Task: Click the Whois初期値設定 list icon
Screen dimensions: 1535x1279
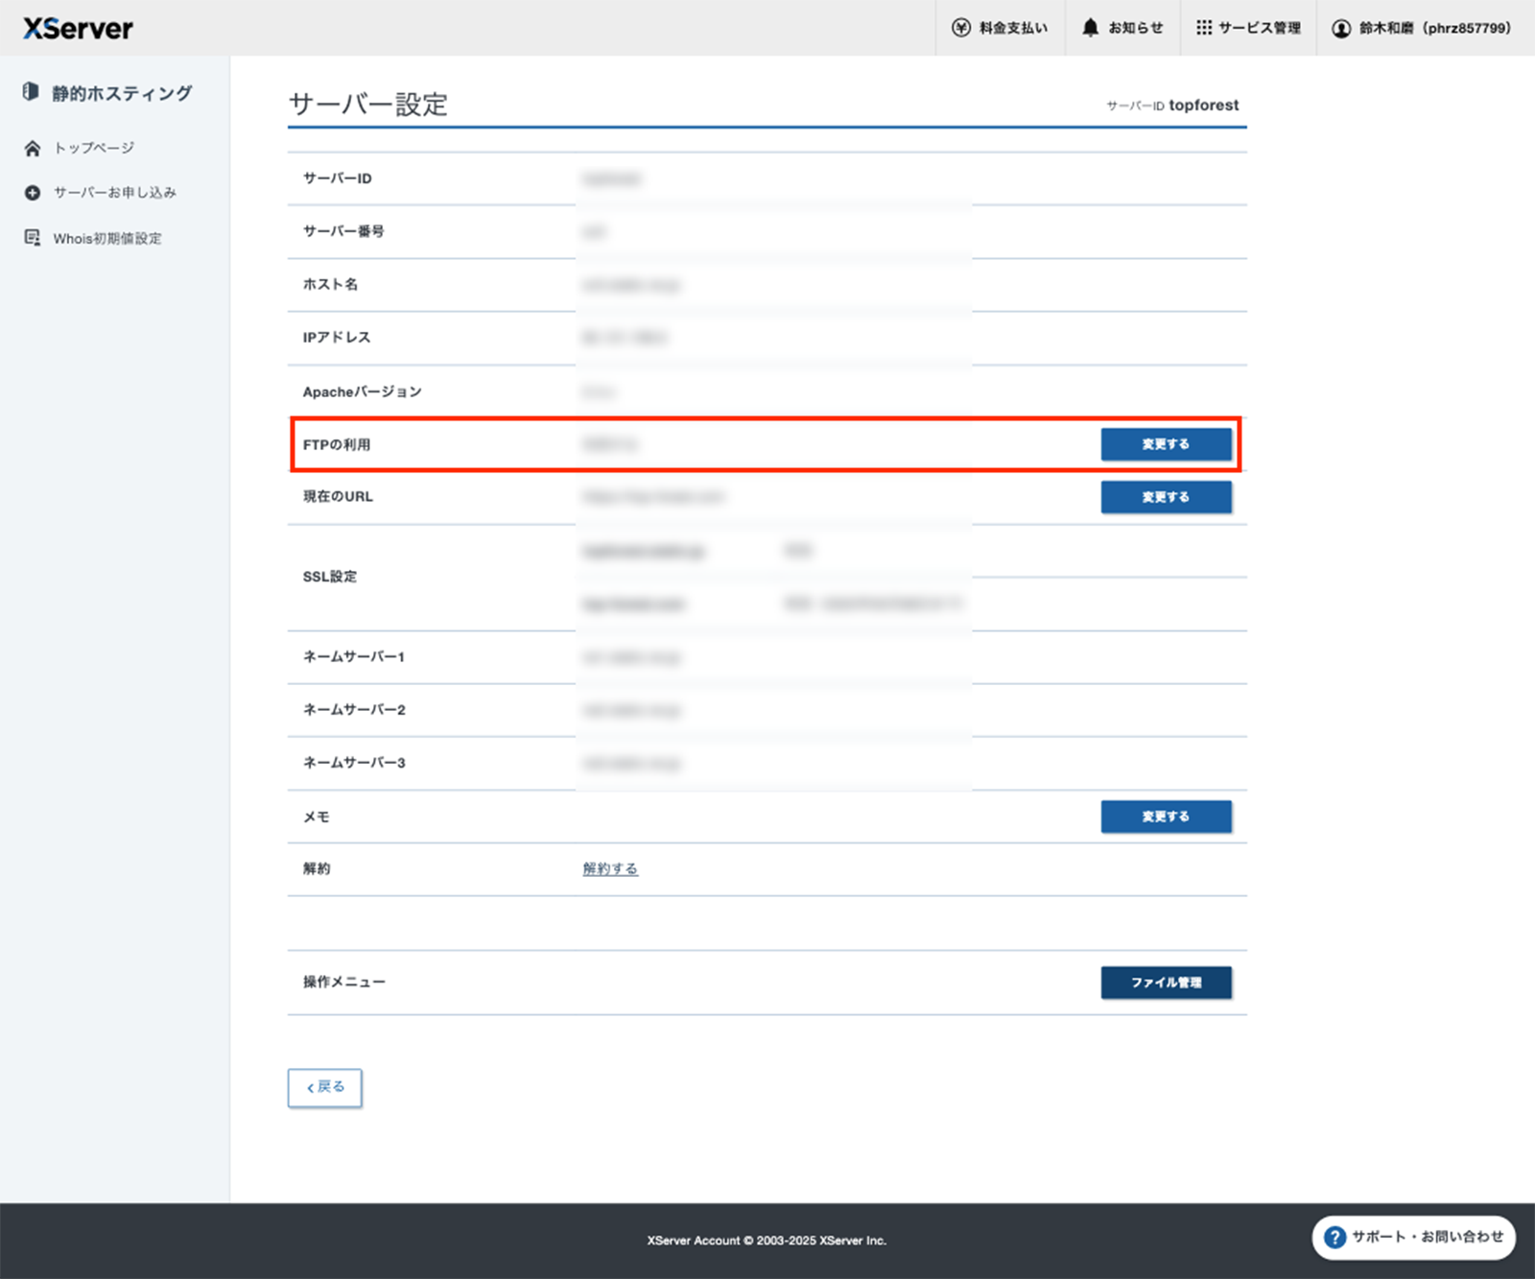Action: click(33, 238)
